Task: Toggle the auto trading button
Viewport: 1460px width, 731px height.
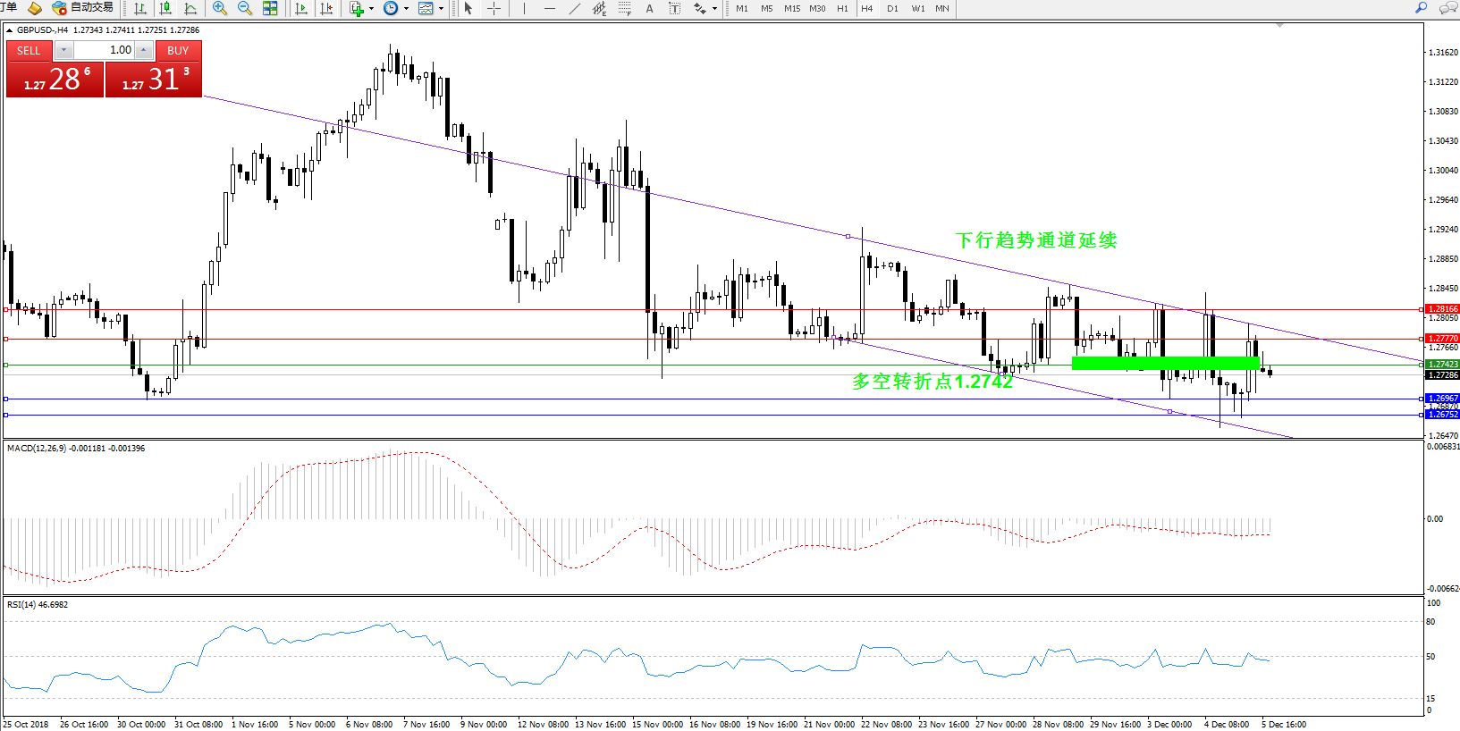Action: 83,8
